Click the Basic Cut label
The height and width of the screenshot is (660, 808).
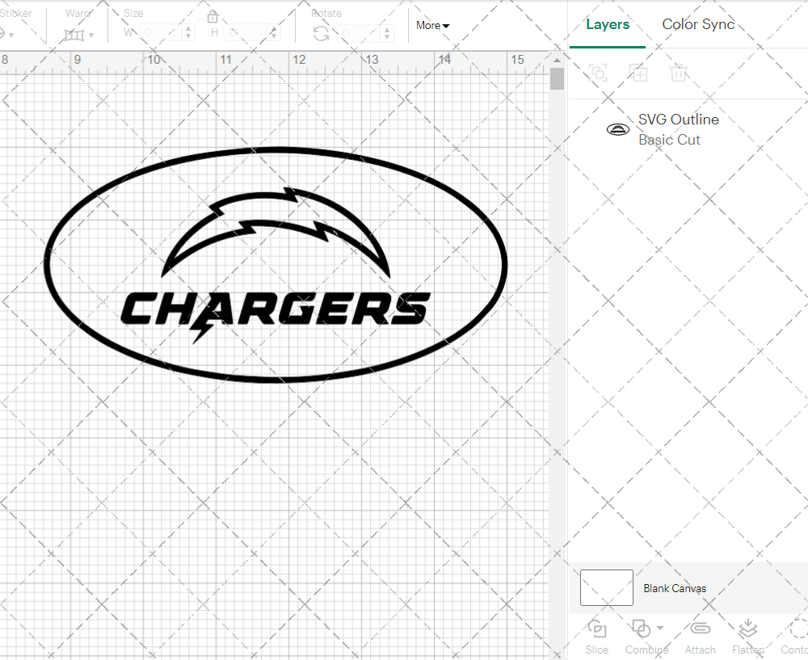point(669,140)
